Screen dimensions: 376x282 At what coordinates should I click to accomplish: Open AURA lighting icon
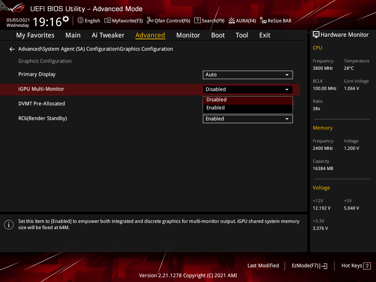pos(232,21)
